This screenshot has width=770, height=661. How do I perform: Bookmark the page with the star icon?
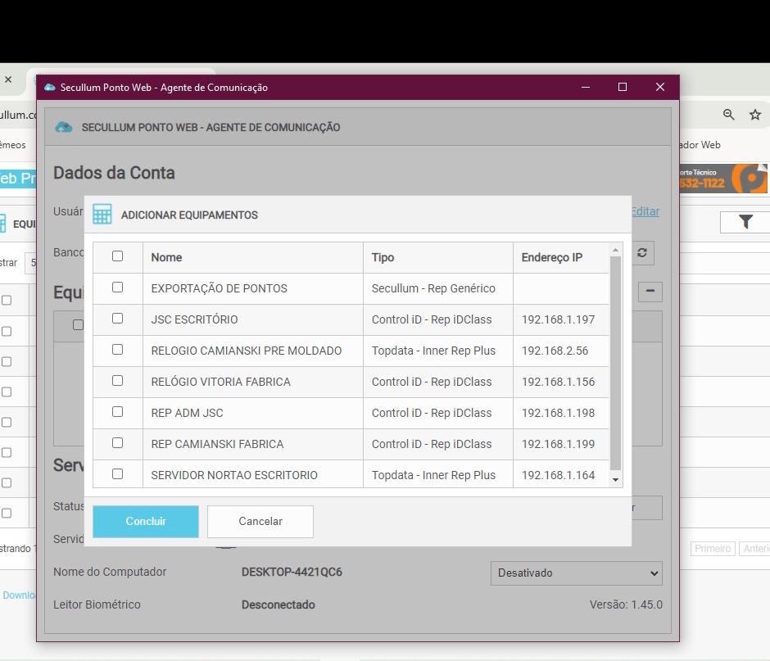tap(755, 115)
